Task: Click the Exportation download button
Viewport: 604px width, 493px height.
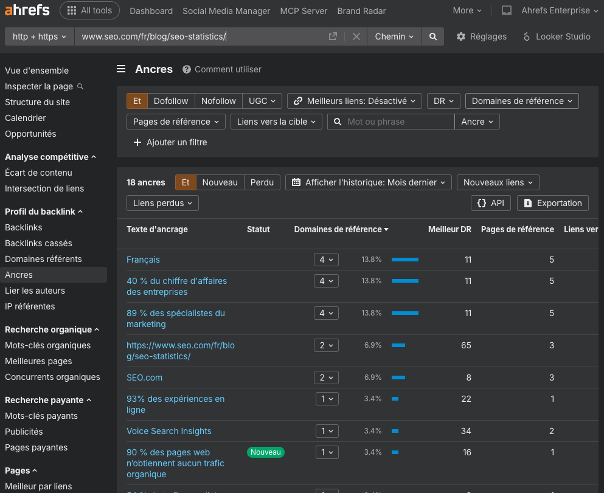Action: [x=552, y=203]
